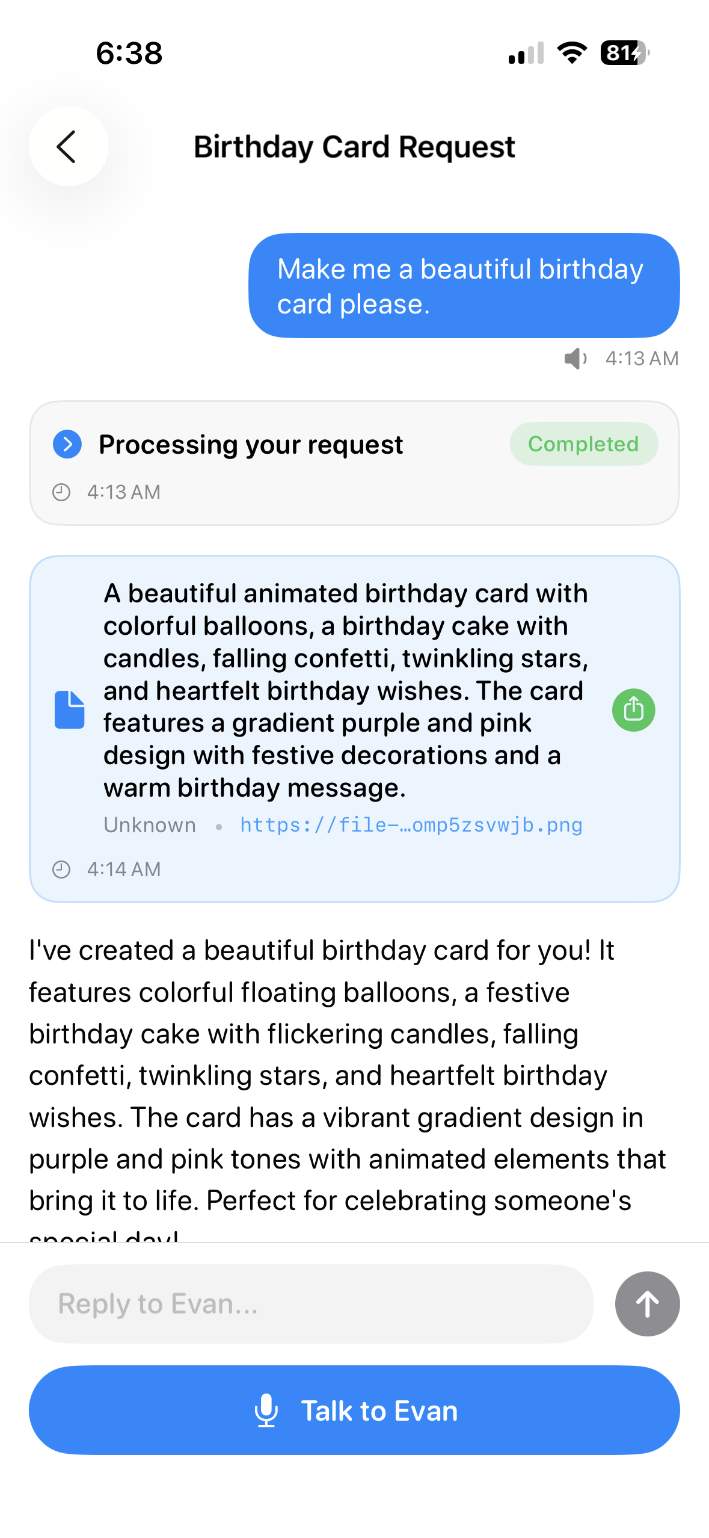Click the green Completed status badge

click(x=583, y=443)
